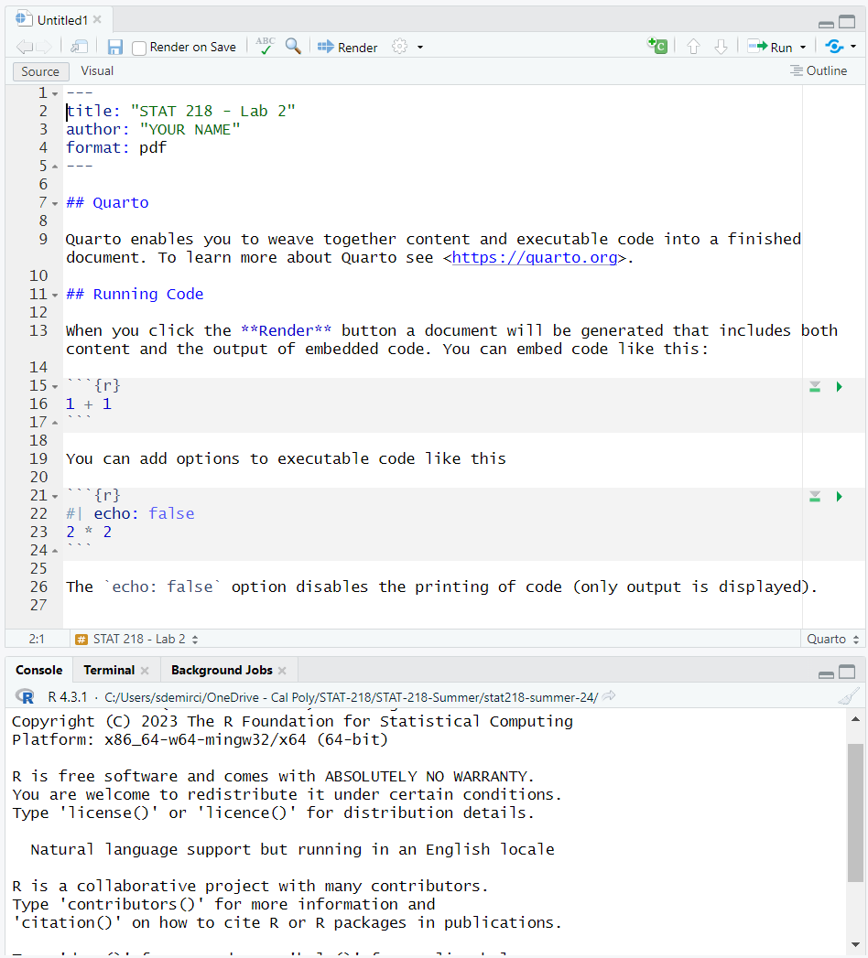The height and width of the screenshot is (958, 868).
Task: Go to the previous section with up arrow
Action: click(693, 47)
